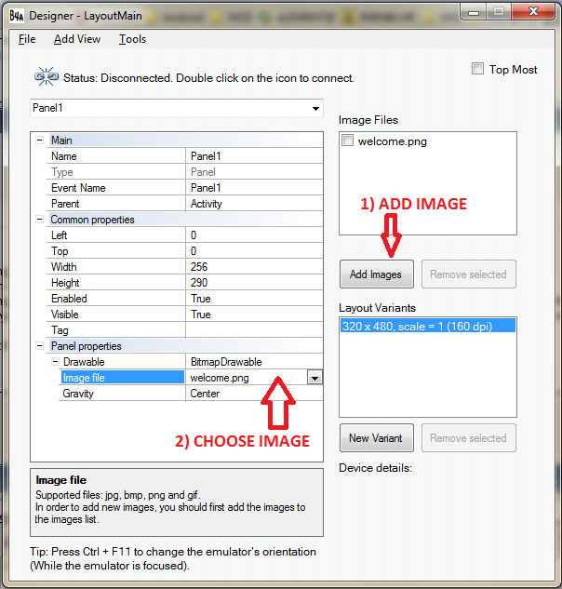The image size is (562, 589).
Task: Close the Designer window
Action: [533, 12]
